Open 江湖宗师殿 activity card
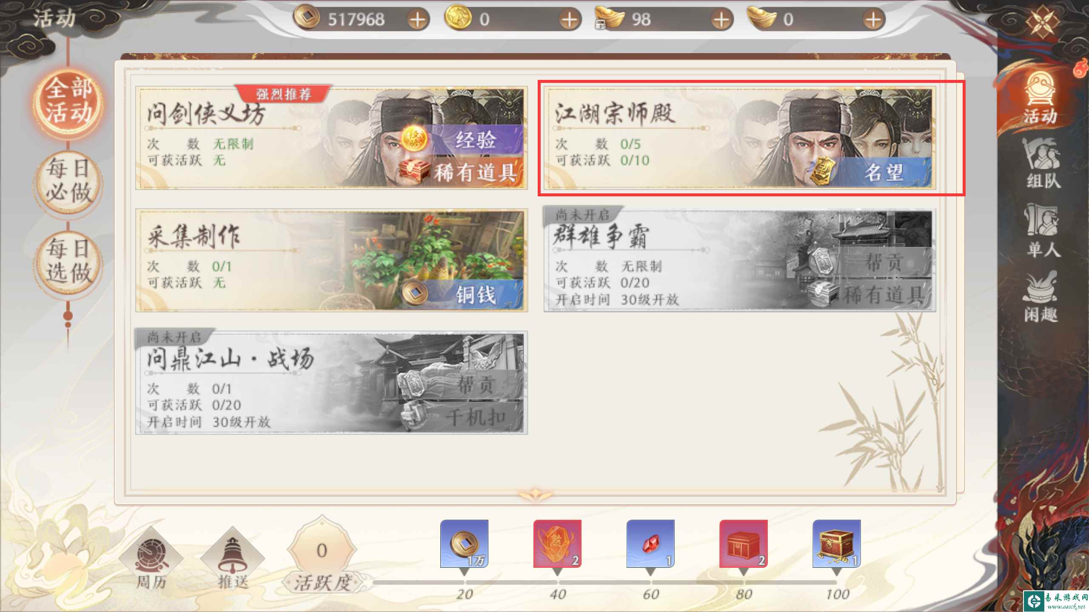 tap(739, 138)
